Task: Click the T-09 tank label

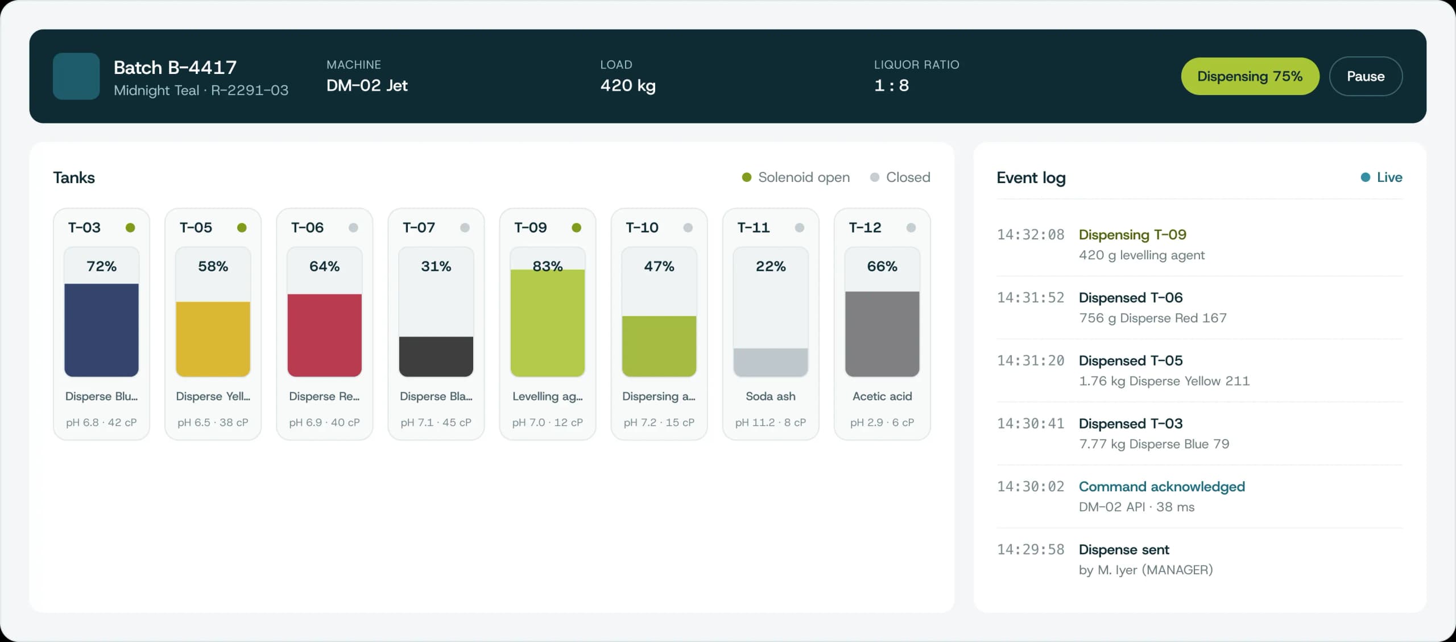Action: click(x=530, y=227)
